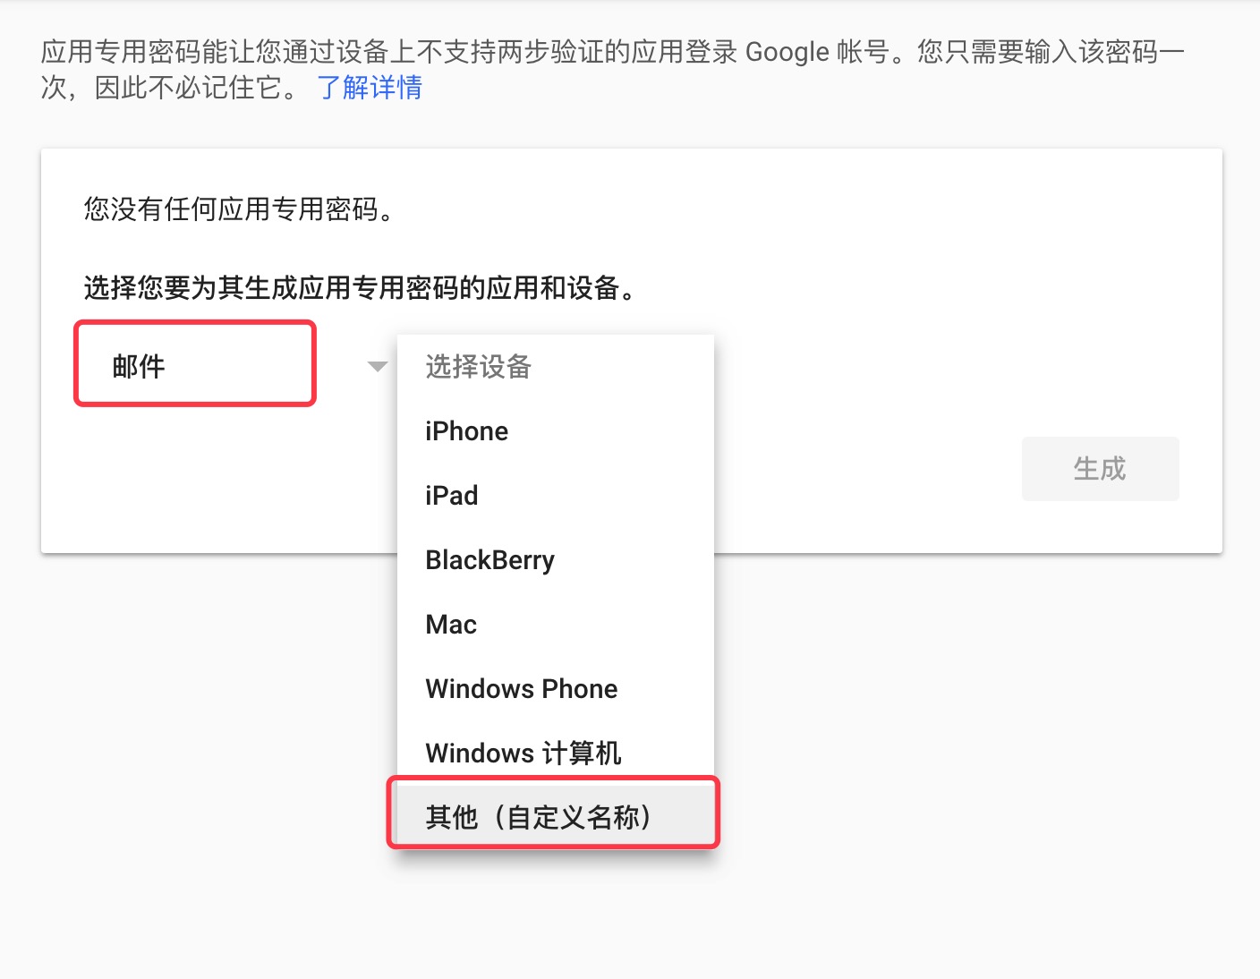The image size is (1260, 979).
Task: Click the 您没有任何应用专用密码 message
Action: pyautogui.click(x=239, y=209)
